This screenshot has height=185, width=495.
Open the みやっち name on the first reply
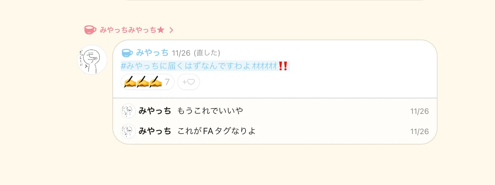pos(155,111)
